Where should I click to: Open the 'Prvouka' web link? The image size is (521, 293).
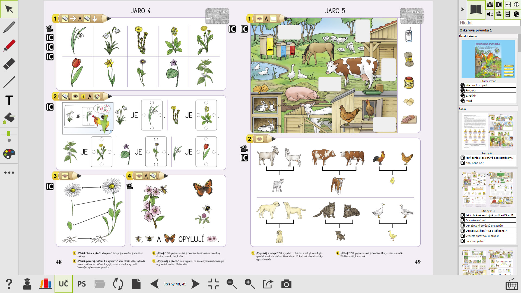(488, 90)
